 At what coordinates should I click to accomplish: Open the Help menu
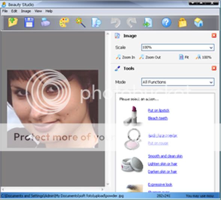[x=49, y=11]
